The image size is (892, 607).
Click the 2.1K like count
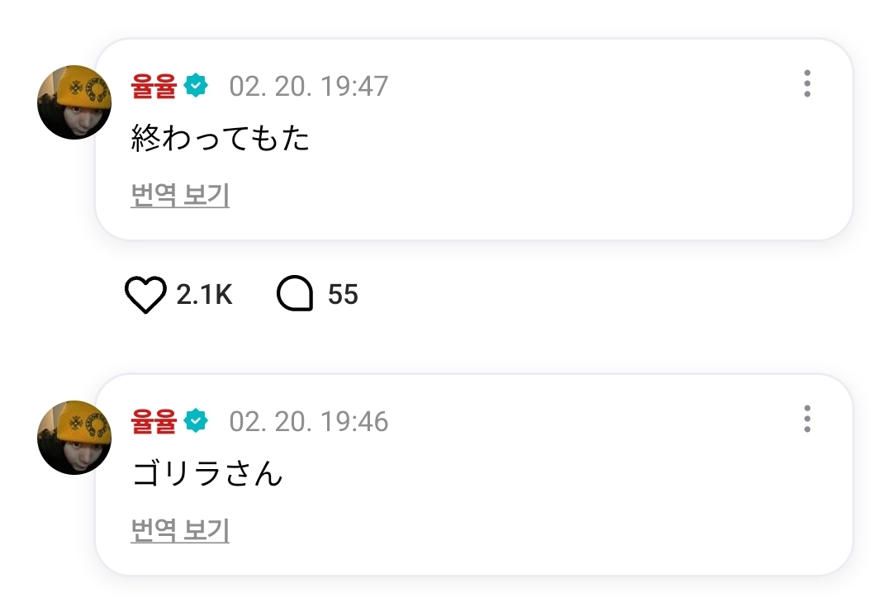(x=204, y=295)
